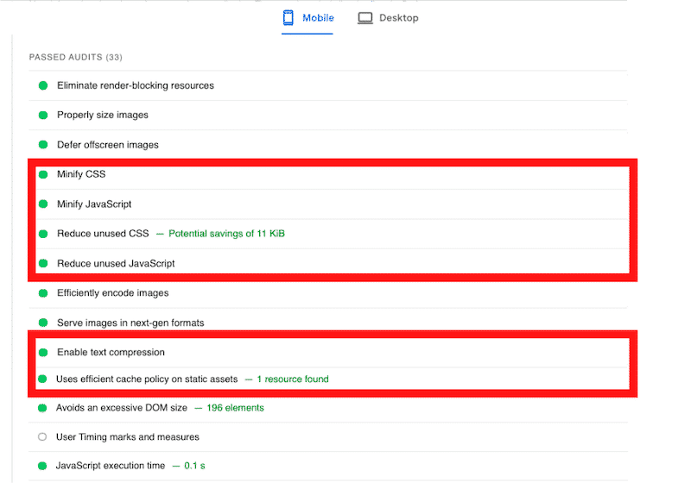This screenshot has height=483, width=691.
Task: Expand JavaScript execution time audit
Action: 110,466
